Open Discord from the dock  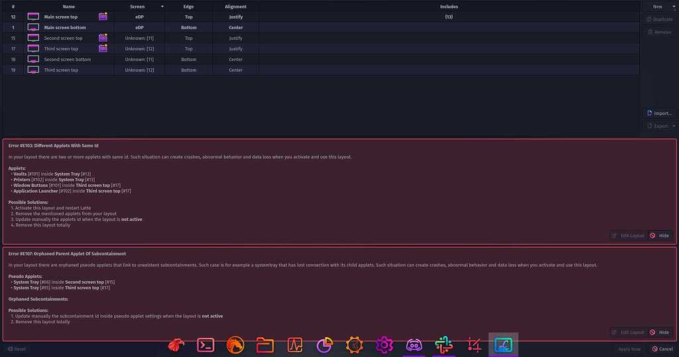(414, 344)
